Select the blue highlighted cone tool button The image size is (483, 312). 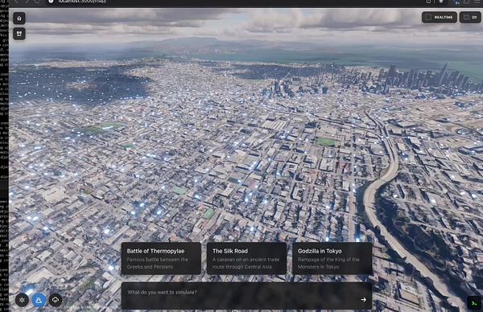(x=39, y=300)
